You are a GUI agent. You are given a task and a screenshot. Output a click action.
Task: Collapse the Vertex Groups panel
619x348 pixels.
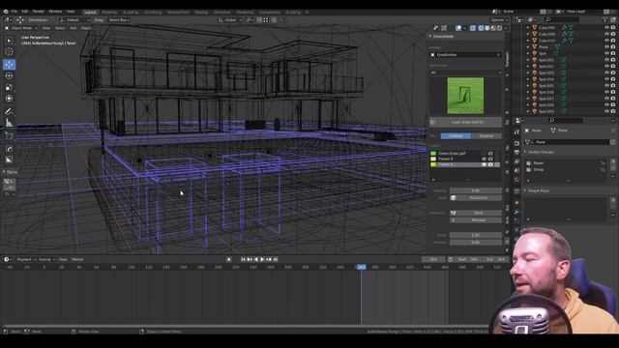[x=540, y=152]
